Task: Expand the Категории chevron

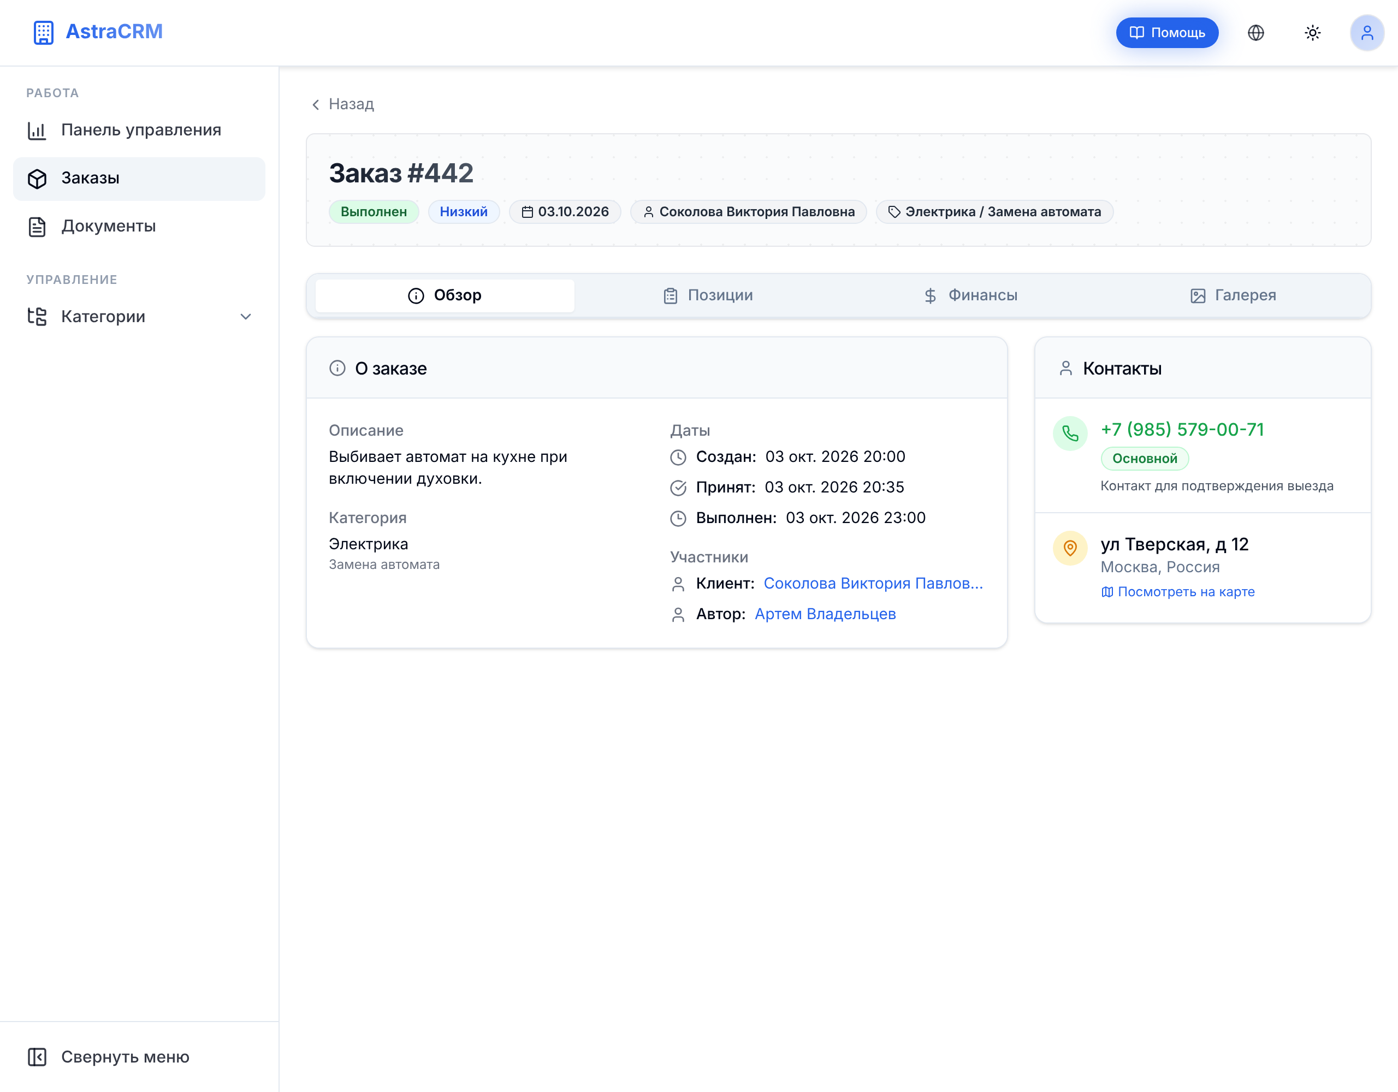Action: click(246, 317)
